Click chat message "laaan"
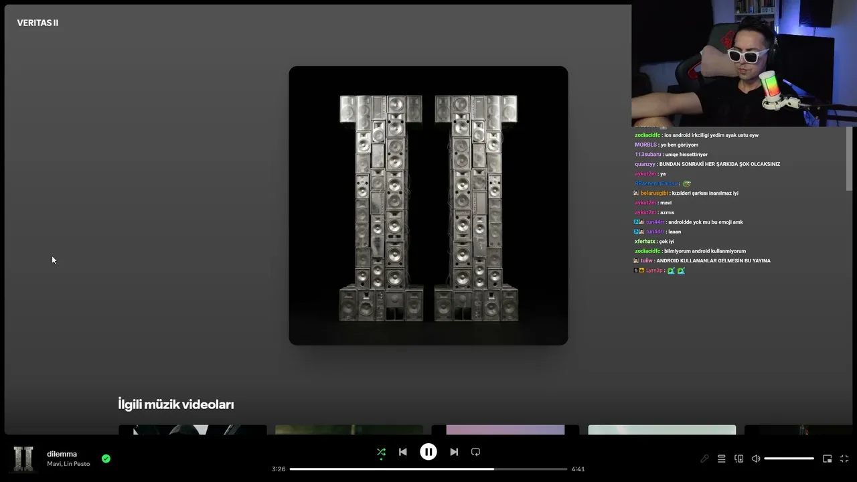 675,232
